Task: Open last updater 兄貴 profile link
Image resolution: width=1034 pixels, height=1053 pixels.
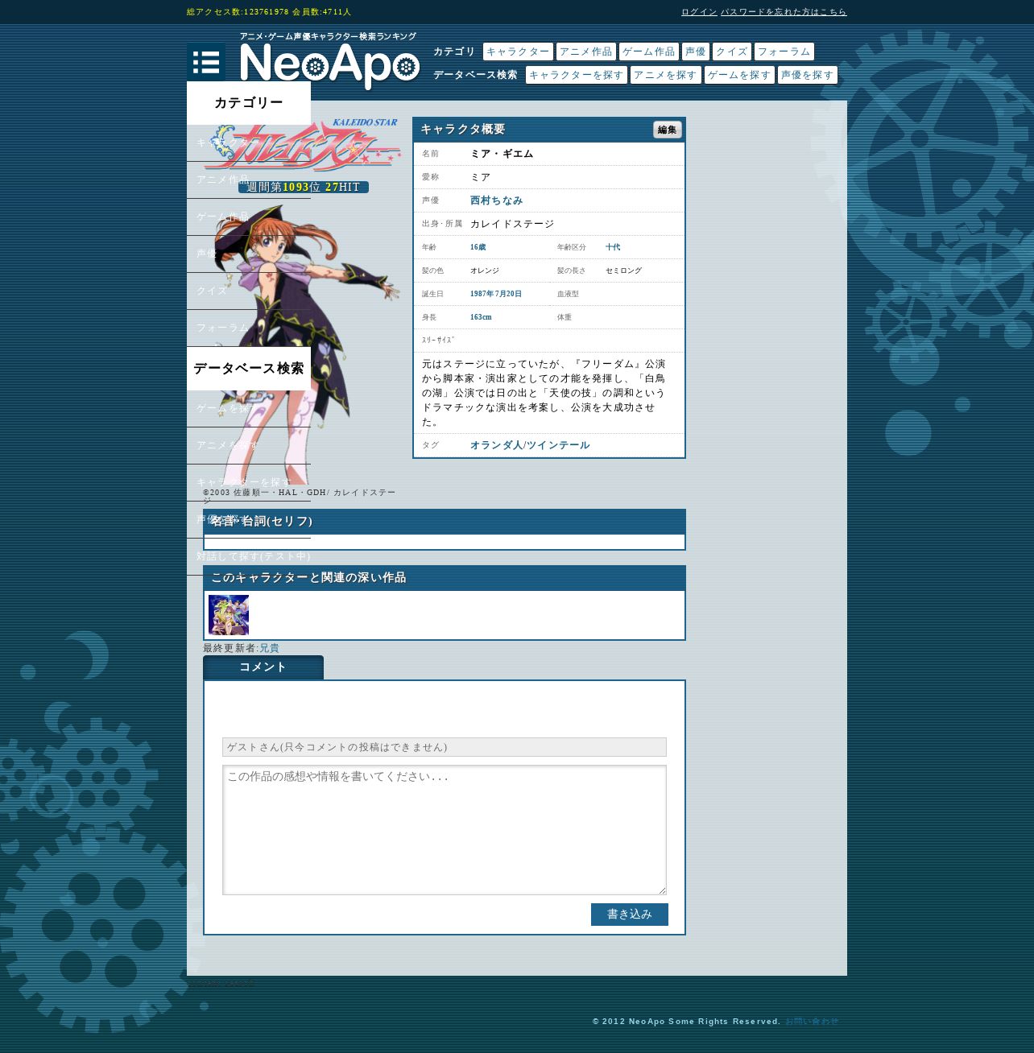Action: click(x=269, y=648)
